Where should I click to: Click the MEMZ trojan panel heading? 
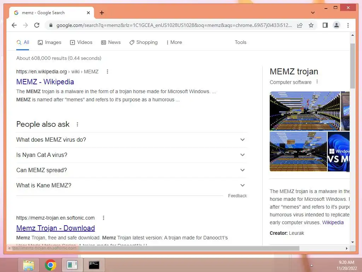coord(294,72)
